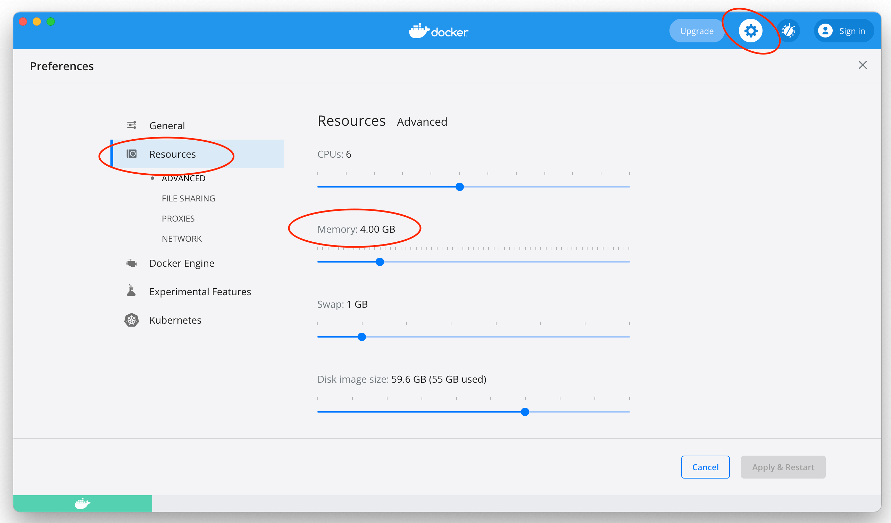Screen dimensions: 891x523
Task: Select FILE SHARING in the sidebar
Action: [x=189, y=198]
